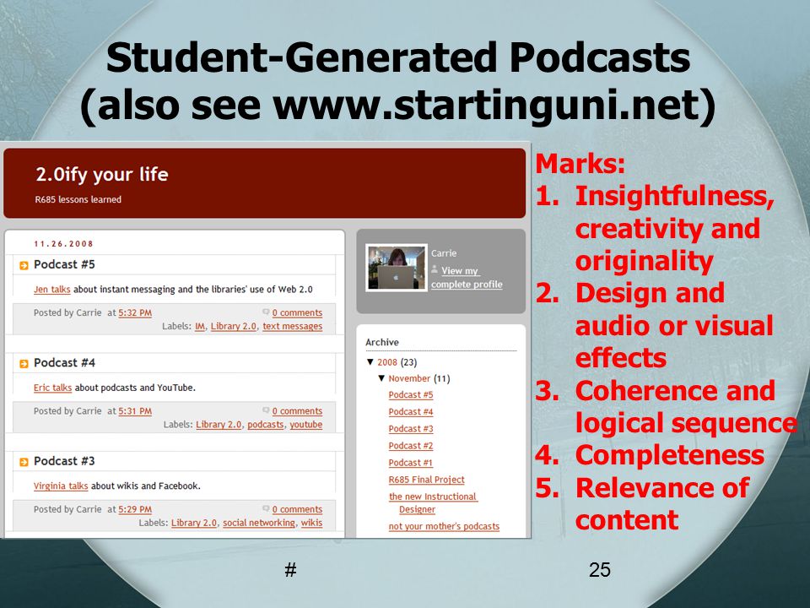This screenshot has height=608, width=810.
Task: Select Library 2.0 label under Podcast #4
Action: 219,425
